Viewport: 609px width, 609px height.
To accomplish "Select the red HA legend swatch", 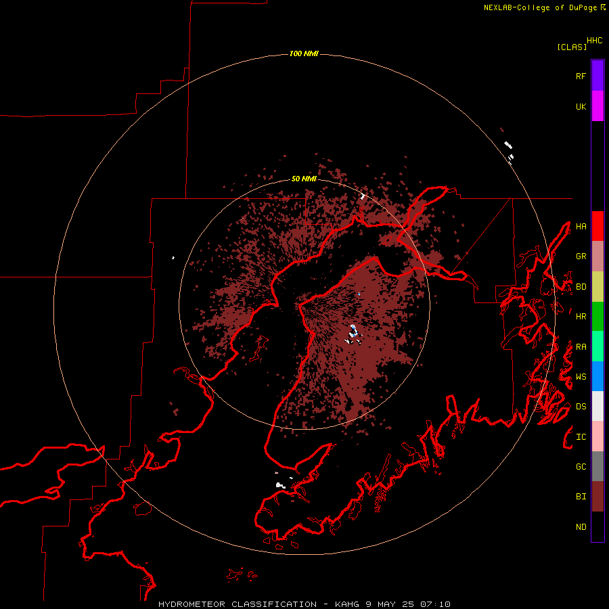I will 597,226.
